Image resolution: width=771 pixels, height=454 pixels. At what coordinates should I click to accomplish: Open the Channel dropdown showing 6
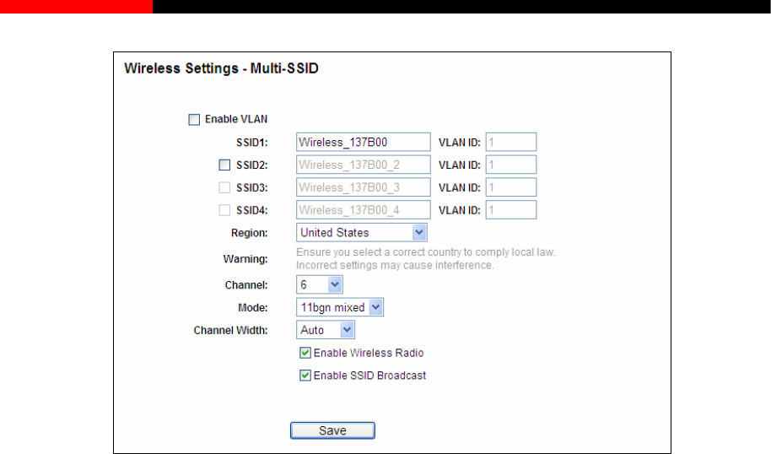click(320, 284)
